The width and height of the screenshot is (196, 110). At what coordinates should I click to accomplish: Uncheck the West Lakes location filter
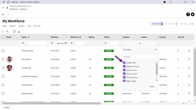point(124,81)
